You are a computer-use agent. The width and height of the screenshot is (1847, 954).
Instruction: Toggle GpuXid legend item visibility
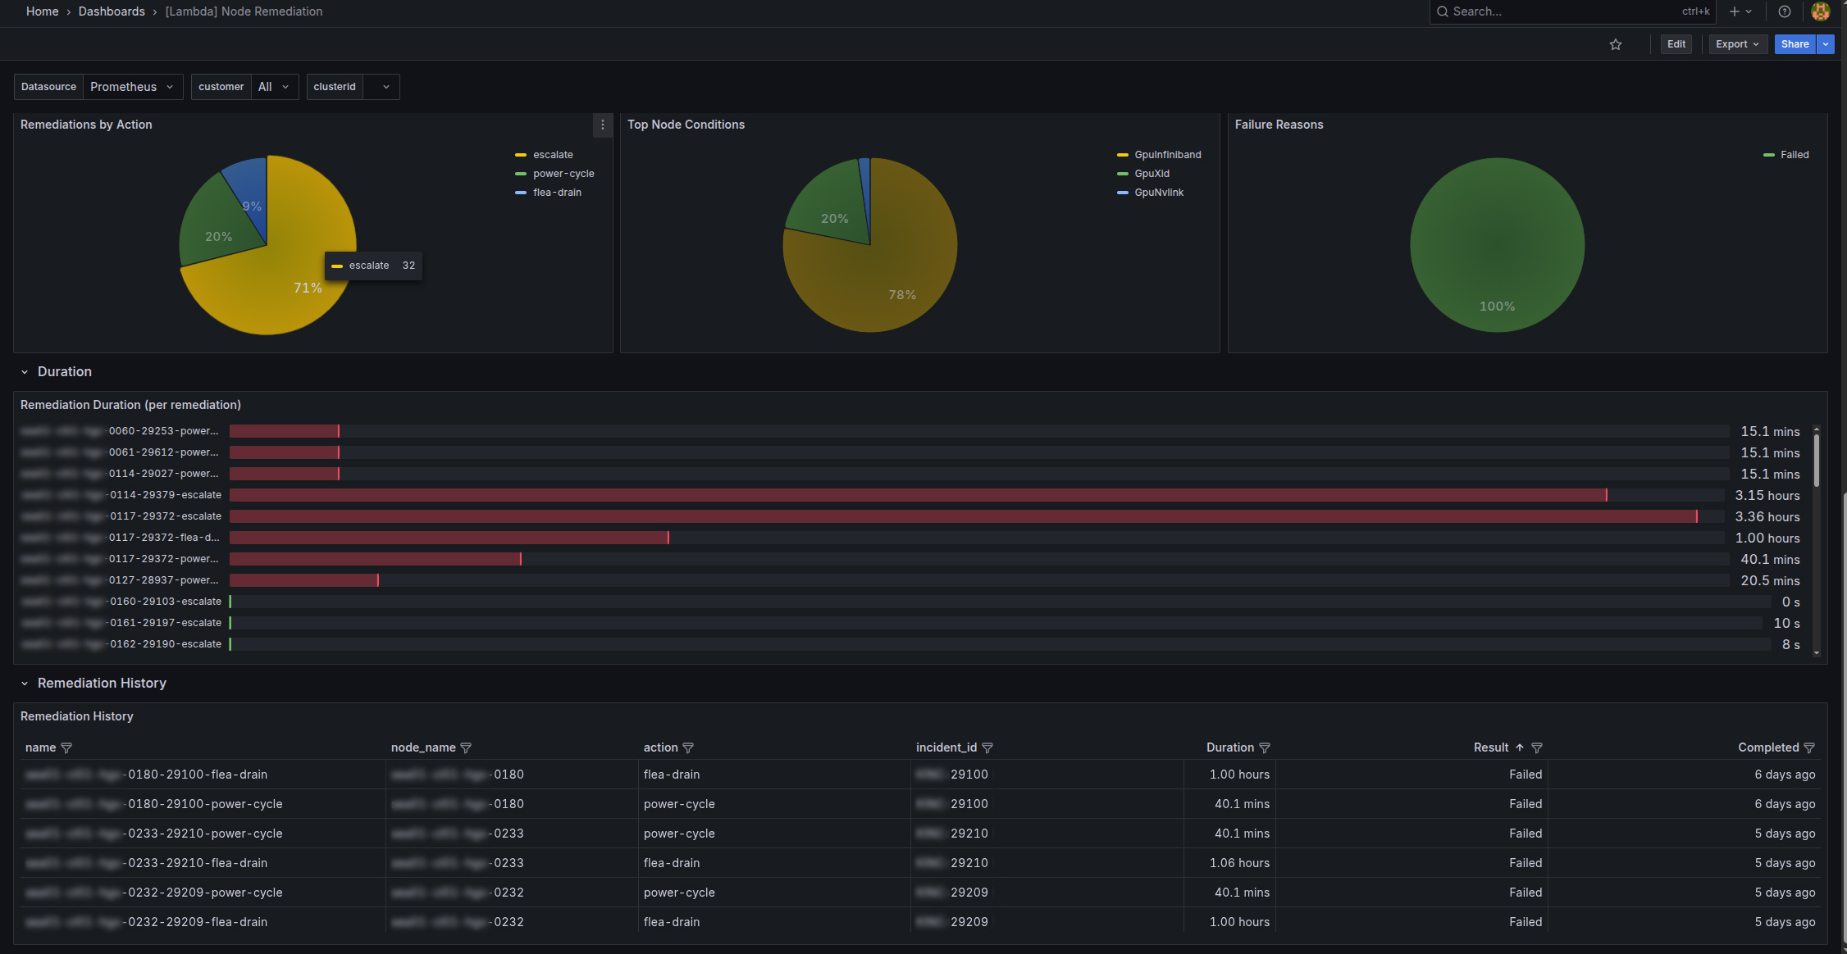pyautogui.click(x=1152, y=174)
